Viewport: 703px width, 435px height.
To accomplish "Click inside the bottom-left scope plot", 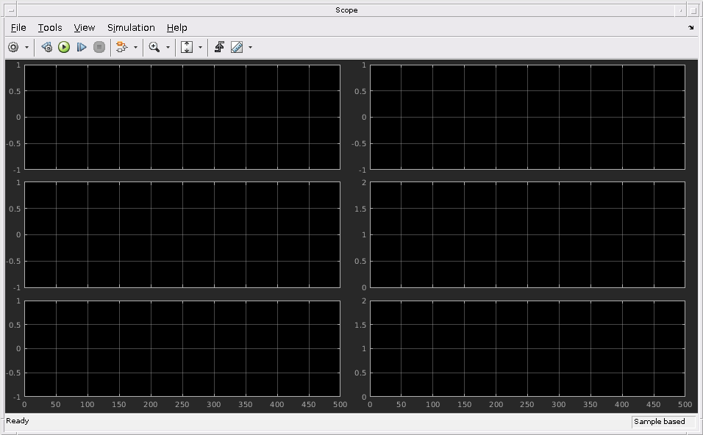I will point(182,348).
